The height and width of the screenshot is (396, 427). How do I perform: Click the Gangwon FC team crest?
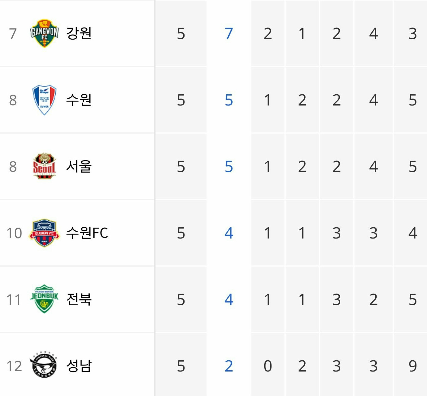pos(44,33)
